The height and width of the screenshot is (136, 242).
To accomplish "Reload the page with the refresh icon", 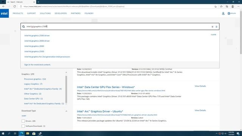I will [14, 6].
